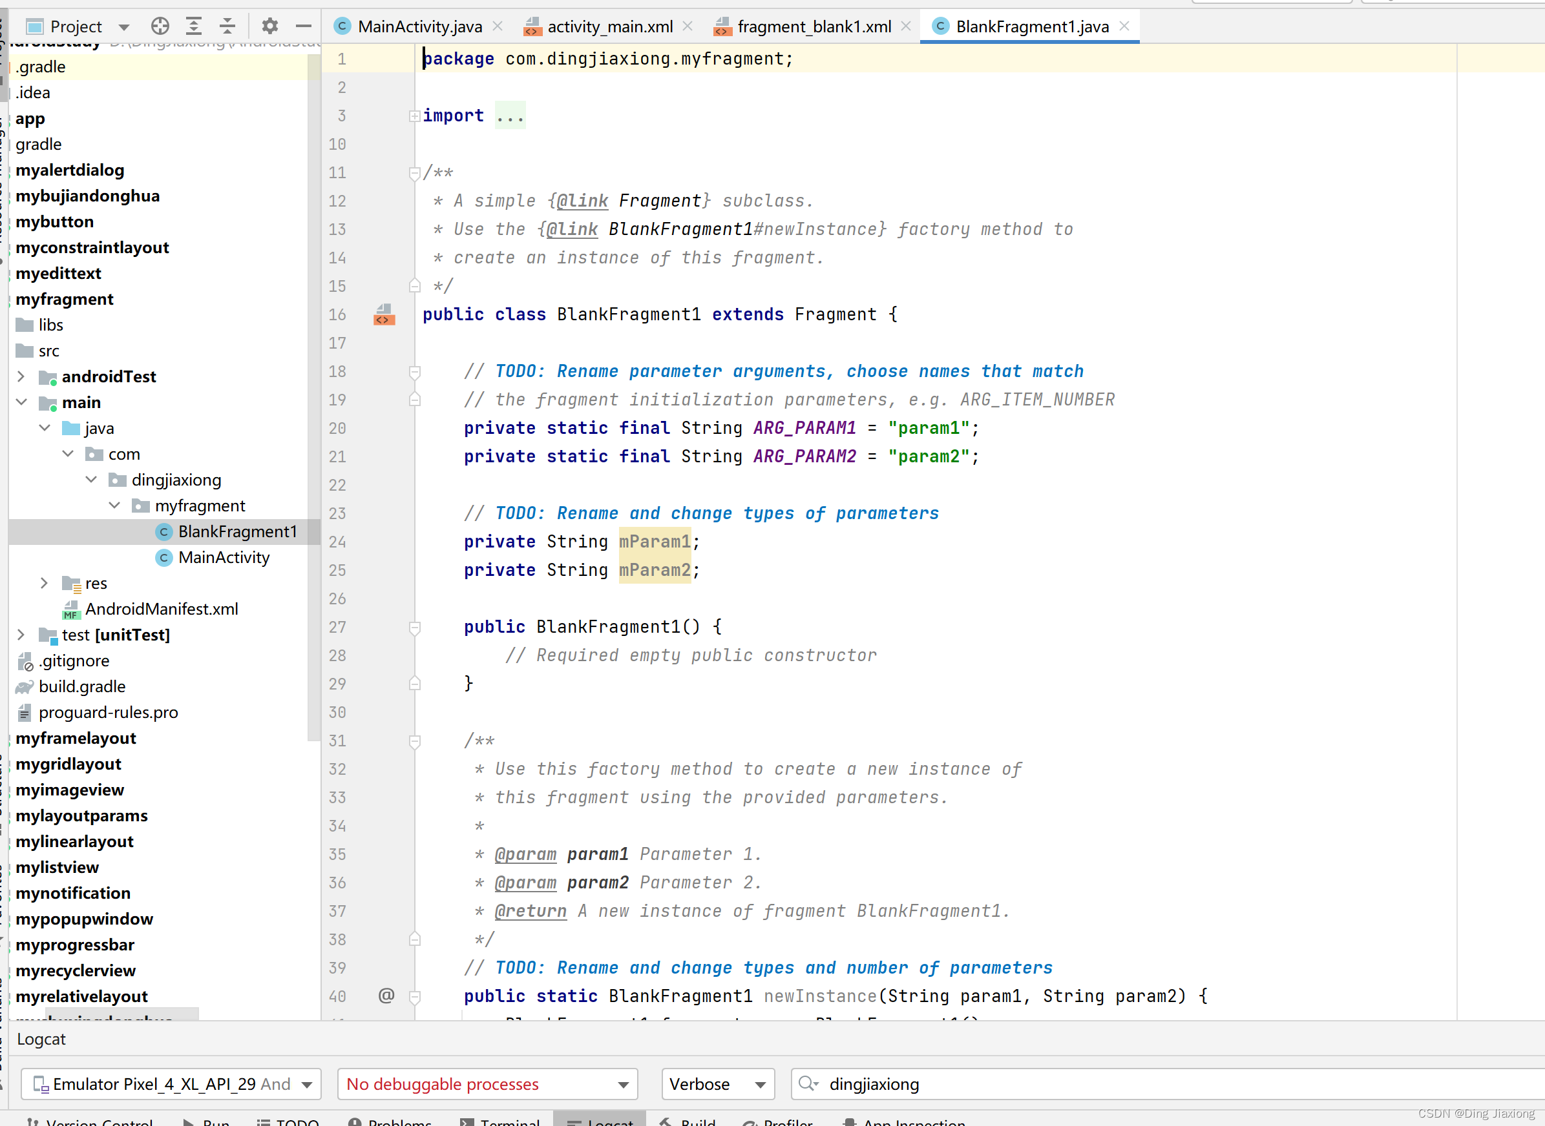Click the res folder icon
Viewport: 1545px width, 1126px height.
click(x=71, y=584)
